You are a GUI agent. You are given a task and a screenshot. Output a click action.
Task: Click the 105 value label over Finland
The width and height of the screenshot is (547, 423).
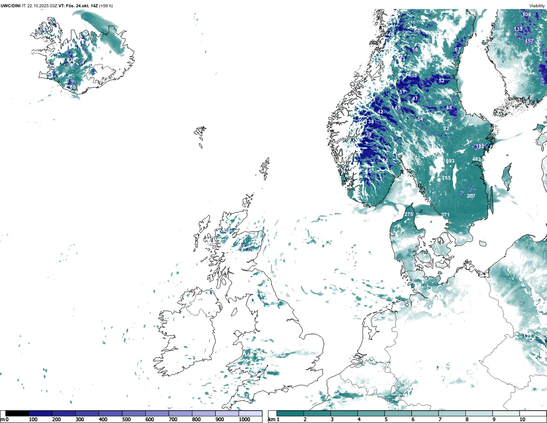point(526,15)
